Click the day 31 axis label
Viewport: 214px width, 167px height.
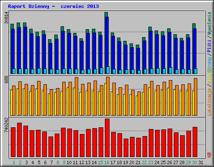pyautogui.click(x=201, y=162)
